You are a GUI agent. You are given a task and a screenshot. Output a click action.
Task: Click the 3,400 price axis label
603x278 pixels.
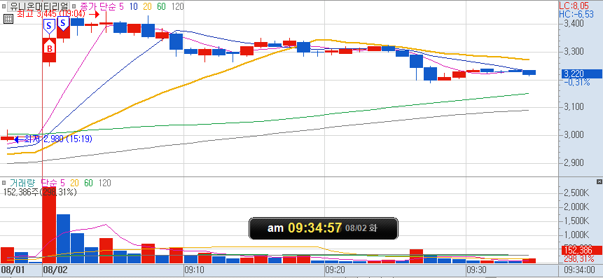[574, 24]
